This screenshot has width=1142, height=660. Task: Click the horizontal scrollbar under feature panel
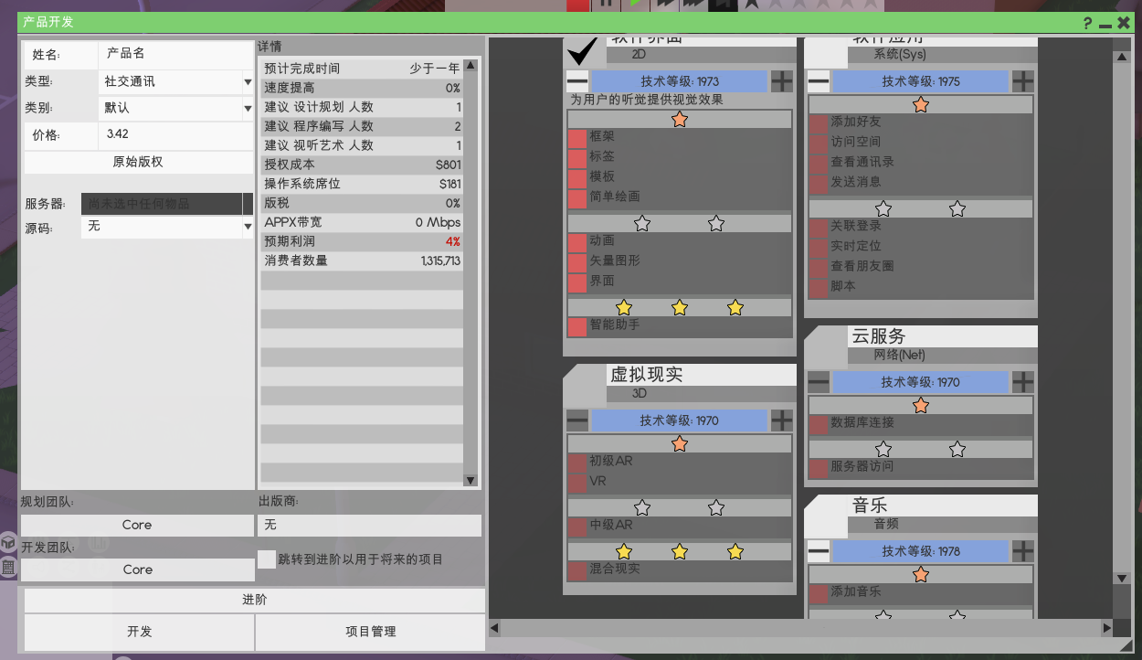800,628
